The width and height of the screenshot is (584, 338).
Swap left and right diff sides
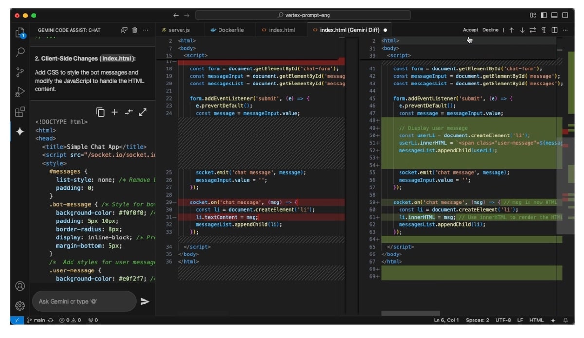(533, 30)
